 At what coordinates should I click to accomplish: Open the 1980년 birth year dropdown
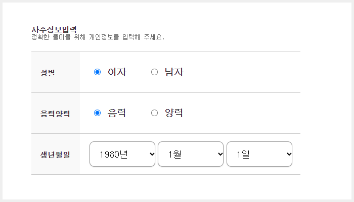point(122,154)
